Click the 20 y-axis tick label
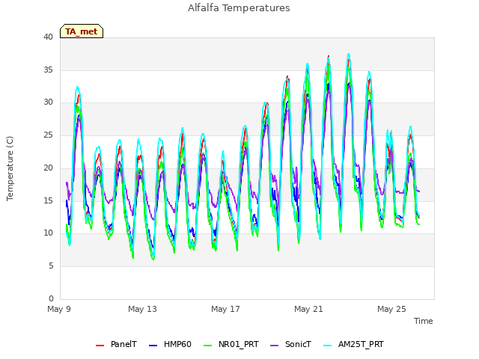This screenshot has width=479, height=359. point(48,168)
